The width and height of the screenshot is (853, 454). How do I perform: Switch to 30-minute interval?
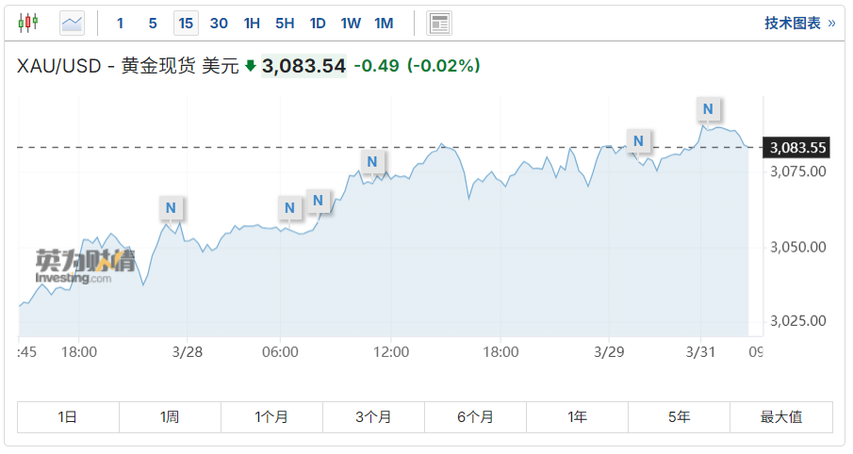pyautogui.click(x=219, y=23)
